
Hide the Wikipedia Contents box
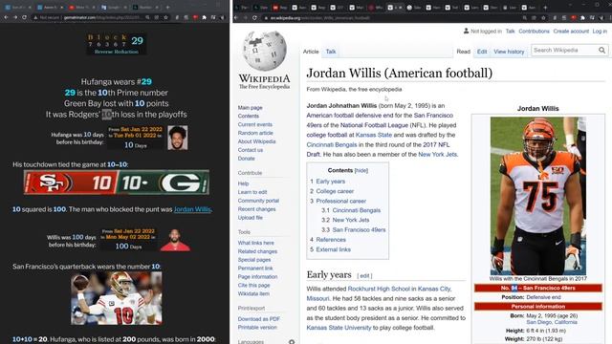[x=361, y=170]
